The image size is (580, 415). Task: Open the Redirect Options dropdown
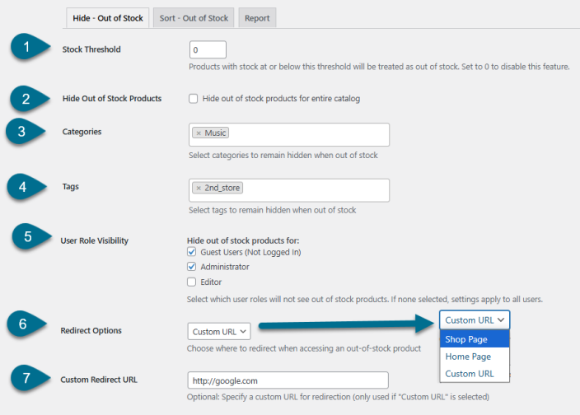point(219,332)
